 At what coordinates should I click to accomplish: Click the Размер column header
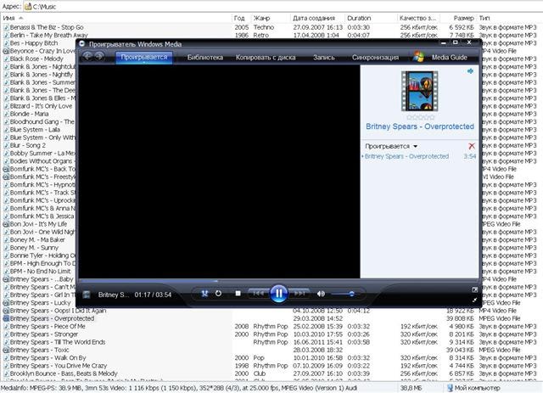pyautogui.click(x=464, y=18)
